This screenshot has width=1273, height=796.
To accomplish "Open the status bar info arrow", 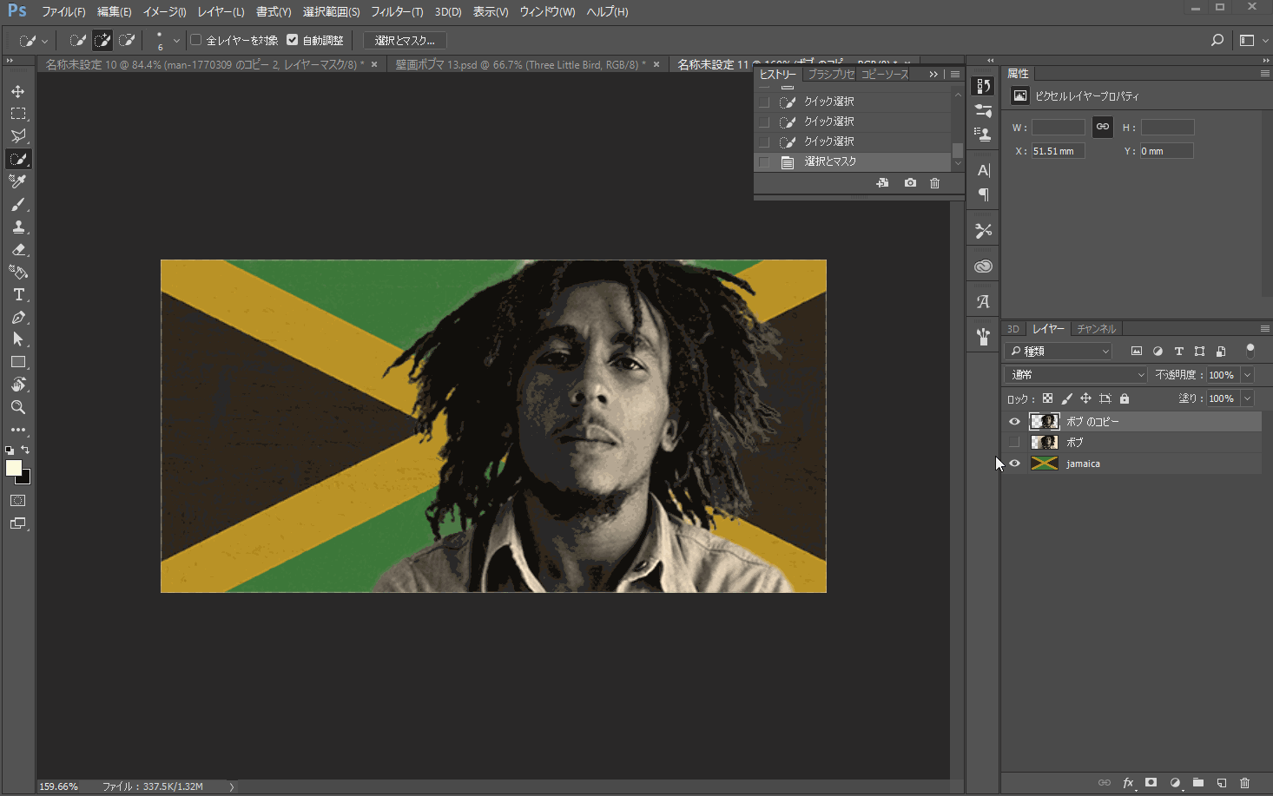I will 232,786.
